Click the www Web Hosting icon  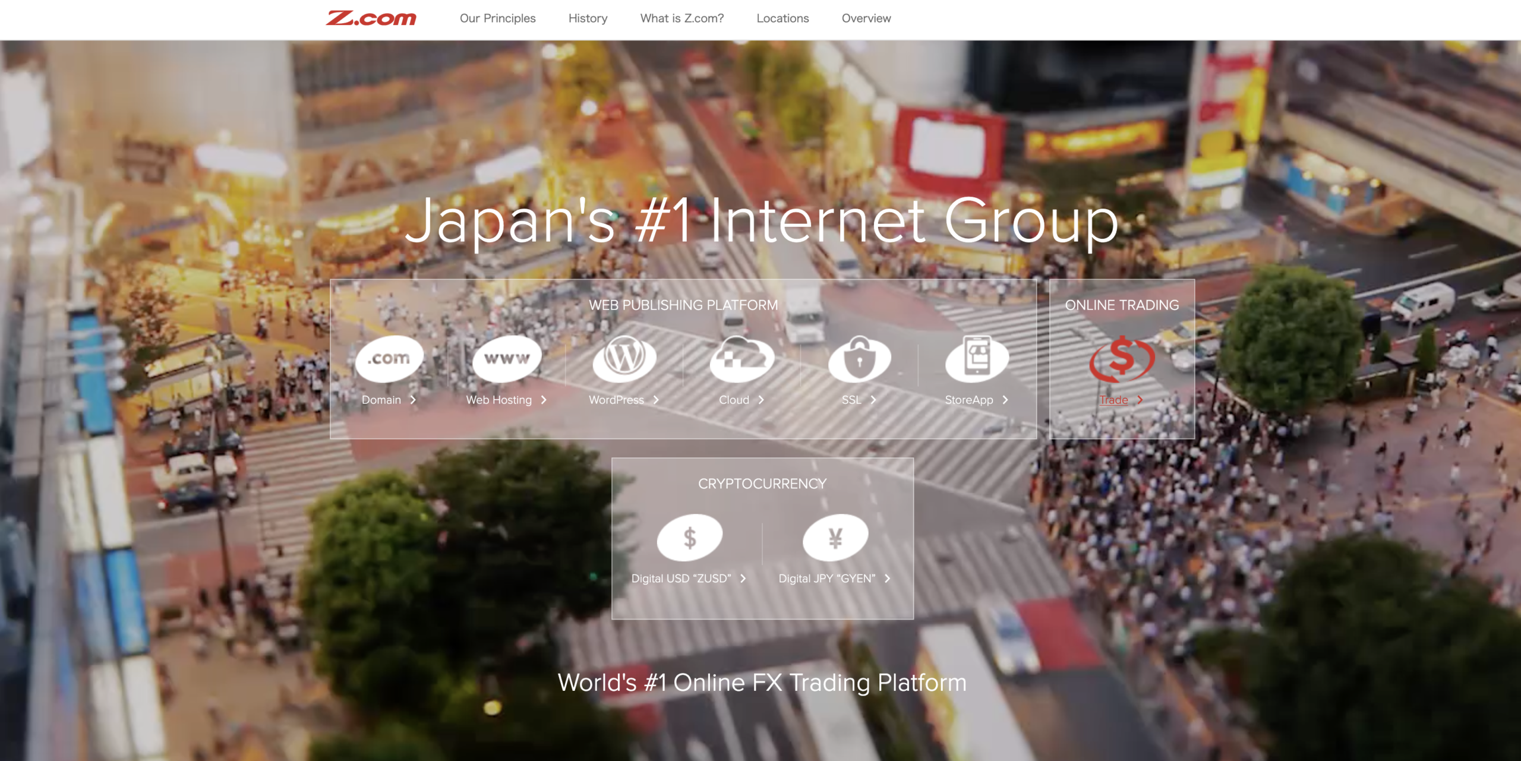(506, 358)
